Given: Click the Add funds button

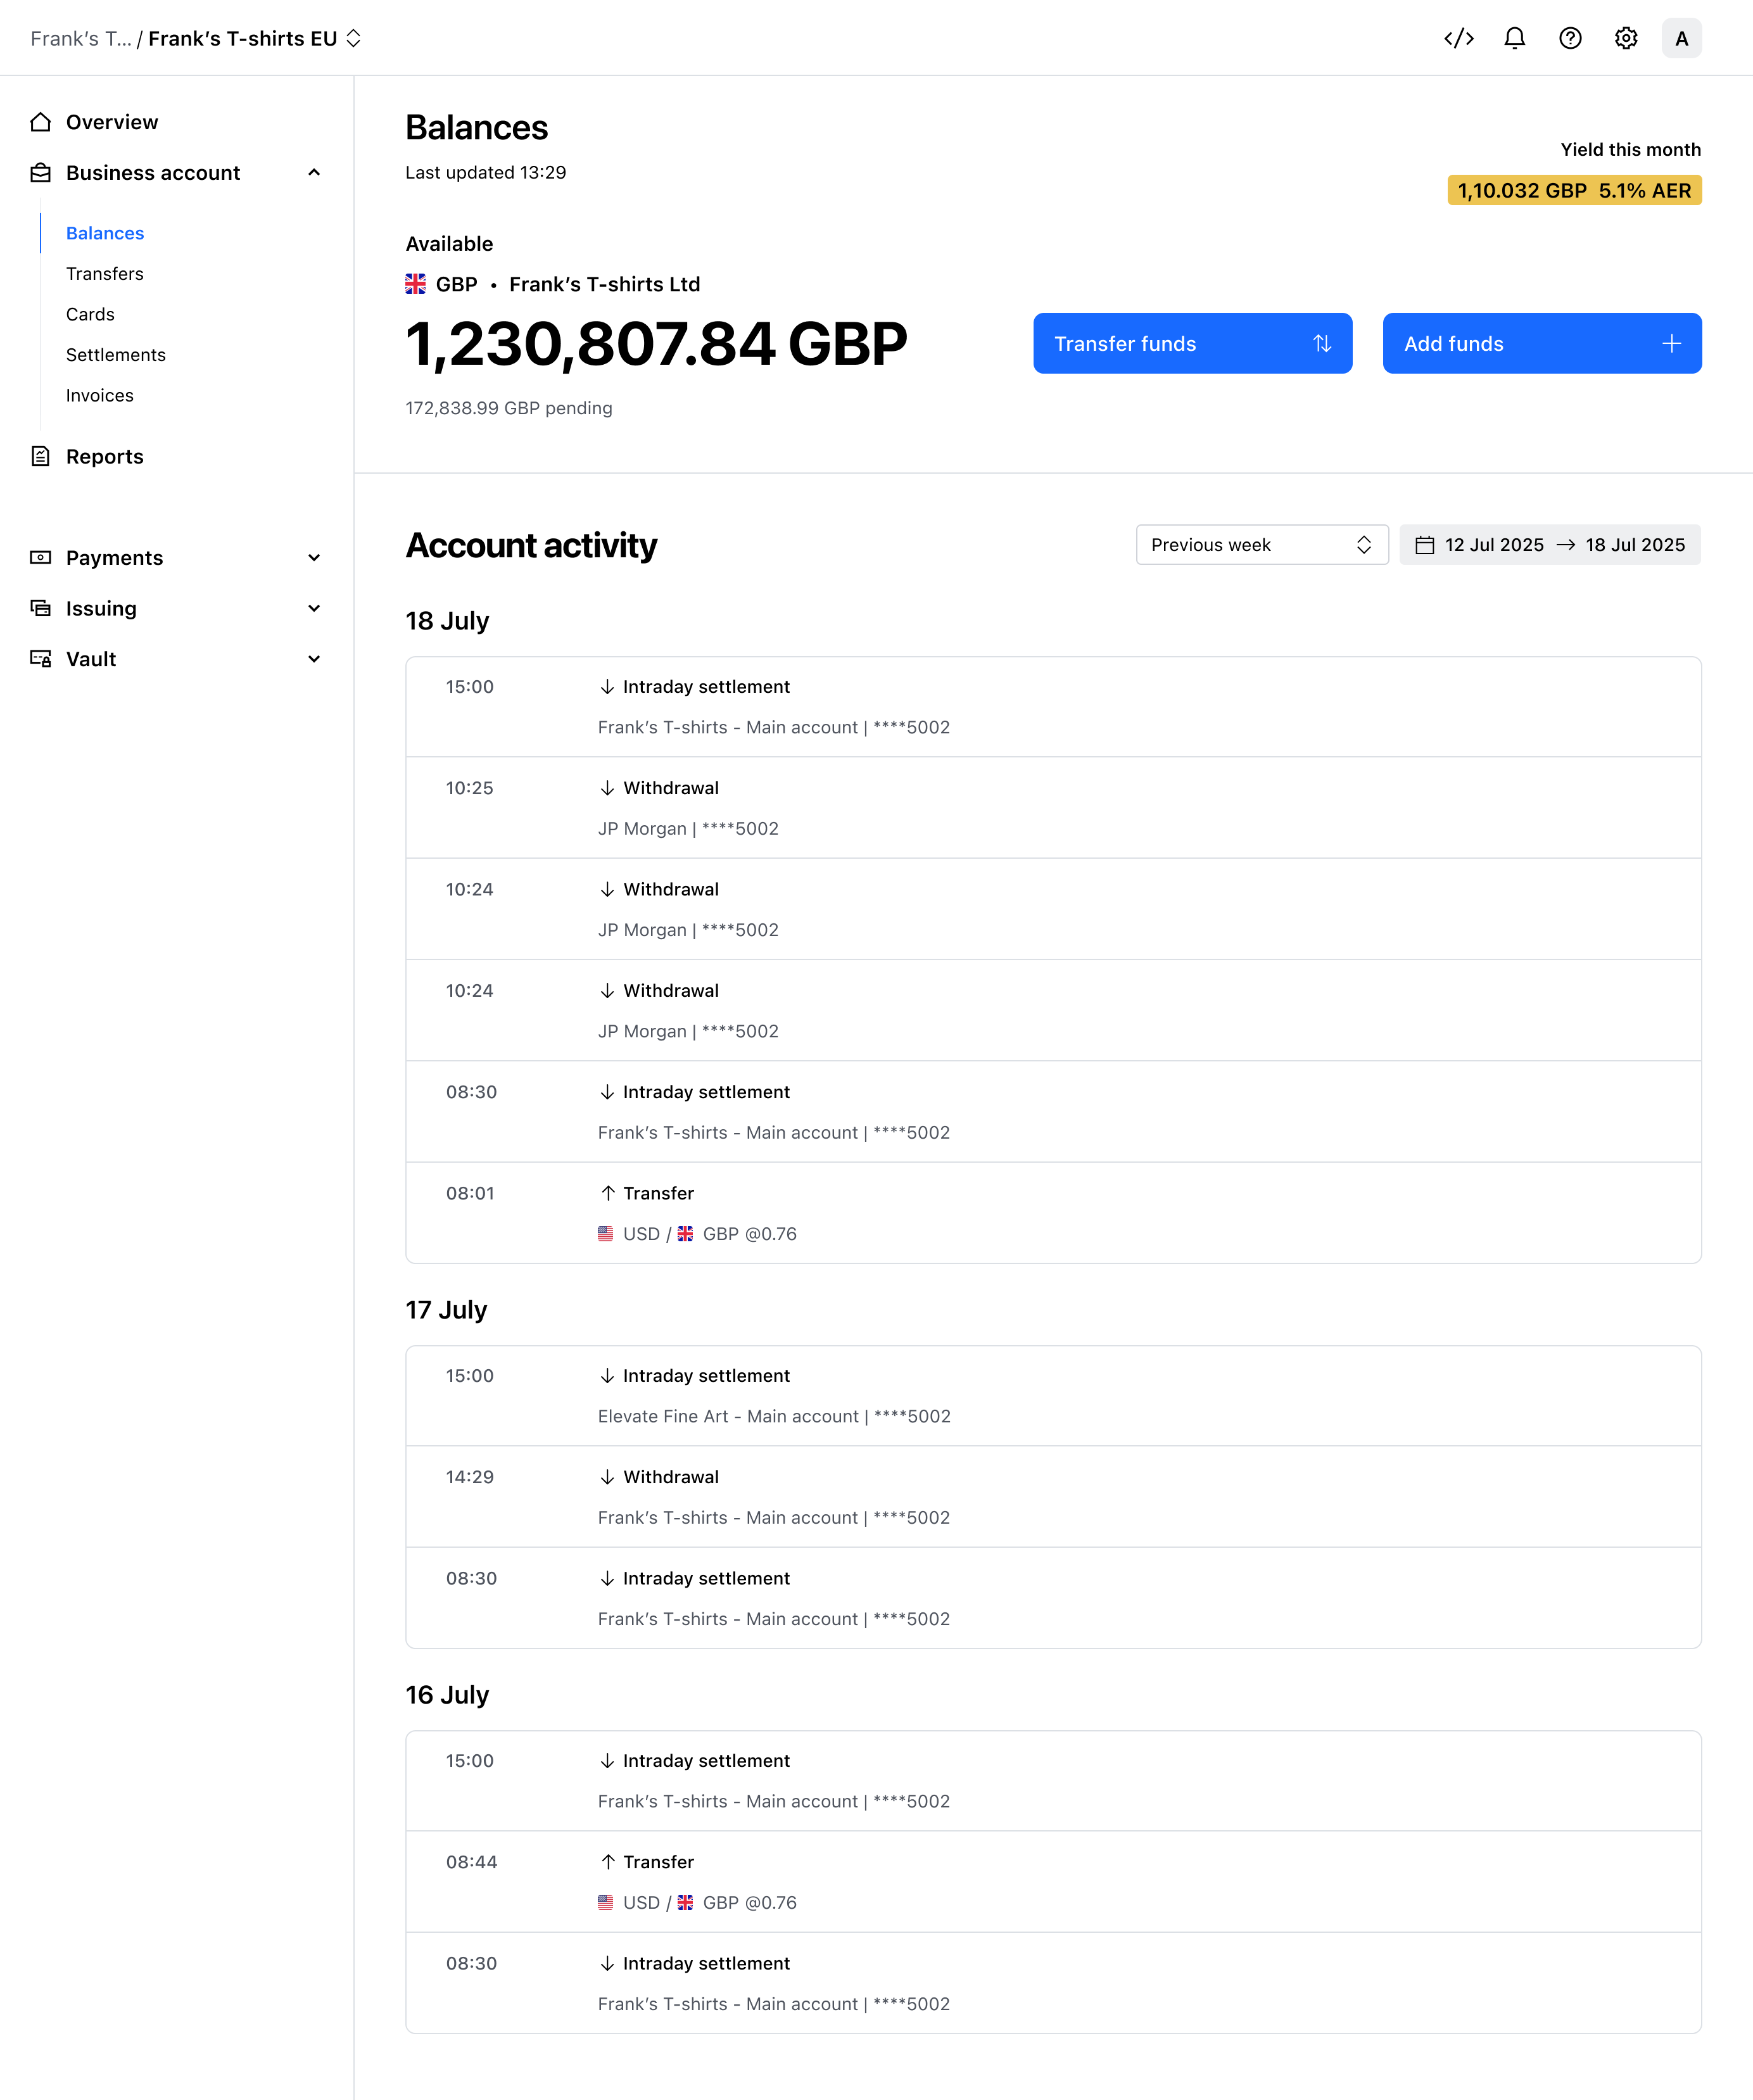Looking at the screenshot, I should point(1542,344).
